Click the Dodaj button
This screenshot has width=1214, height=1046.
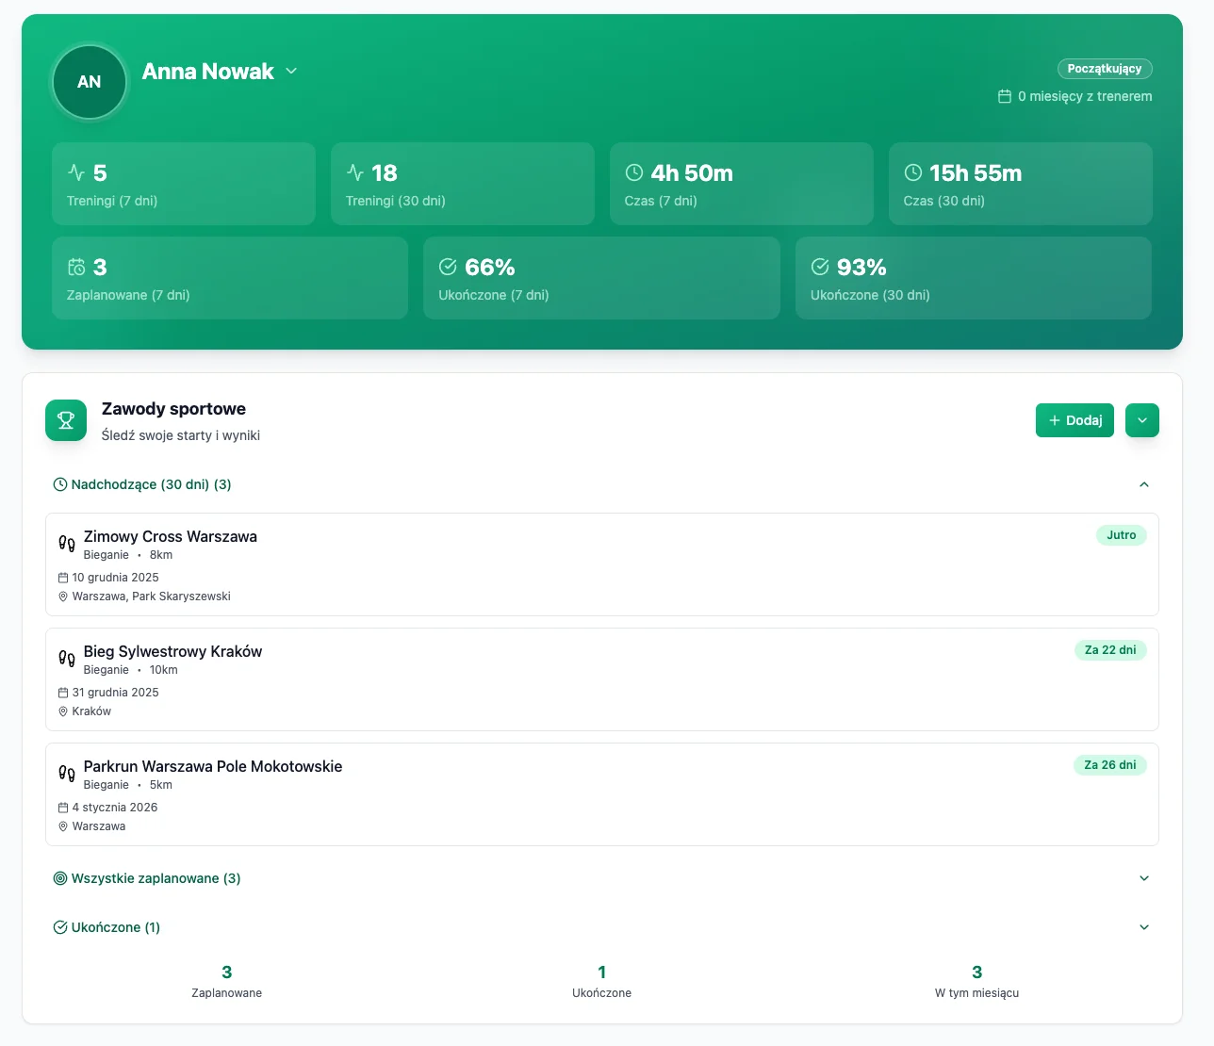(1075, 420)
